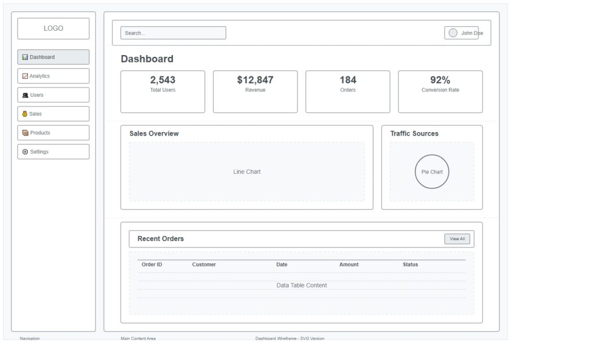Select the Pie Chart circle graphic
The height and width of the screenshot is (342, 594).
pyautogui.click(x=432, y=172)
